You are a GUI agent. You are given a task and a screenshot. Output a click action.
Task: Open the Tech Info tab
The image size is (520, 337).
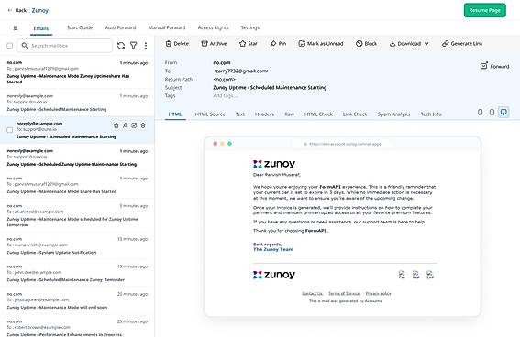[431, 114]
